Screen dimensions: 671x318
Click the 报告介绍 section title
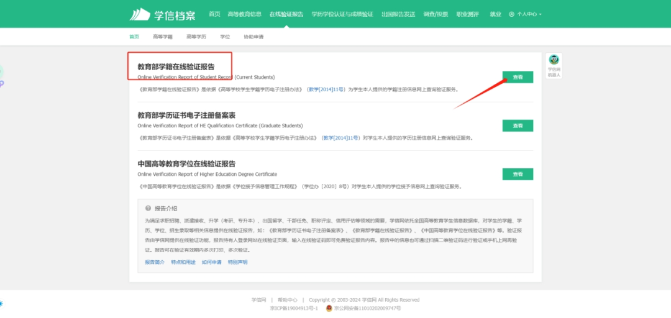click(166, 209)
